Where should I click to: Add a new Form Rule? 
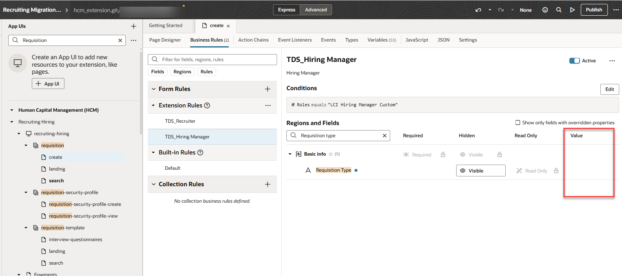pyautogui.click(x=268, y=89)
